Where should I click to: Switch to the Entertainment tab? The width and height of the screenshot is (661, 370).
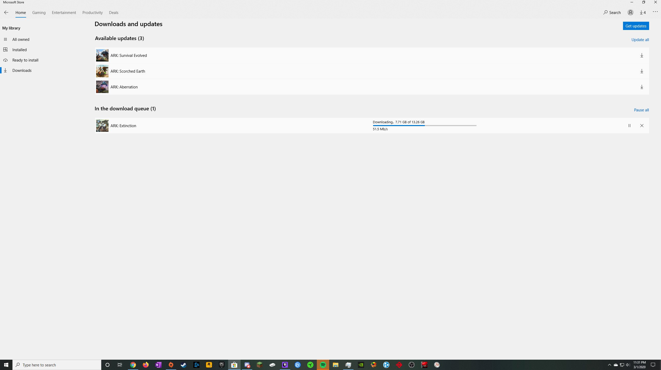click(64, 12)
